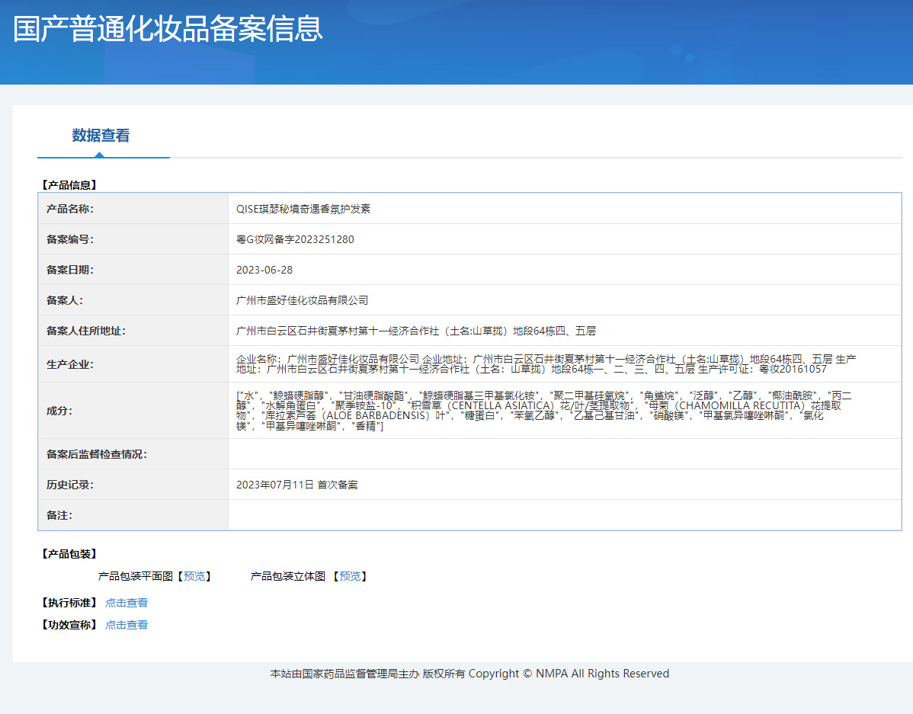Screen dimensions: 913x714
Task: Preview the 产品包装平面图 image
Action: pos(194,576)
